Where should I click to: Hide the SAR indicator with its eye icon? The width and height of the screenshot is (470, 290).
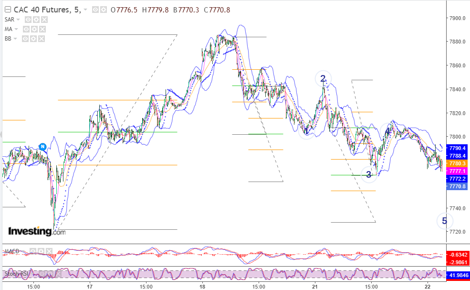(28, 20)
